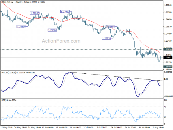Click the 1.23410 price axis value

[168, 41]
